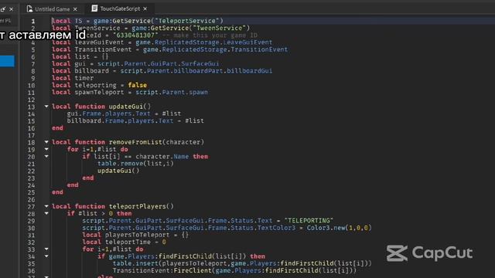
Task: Close the Untitled Game tab
Action: pos(75,9)
